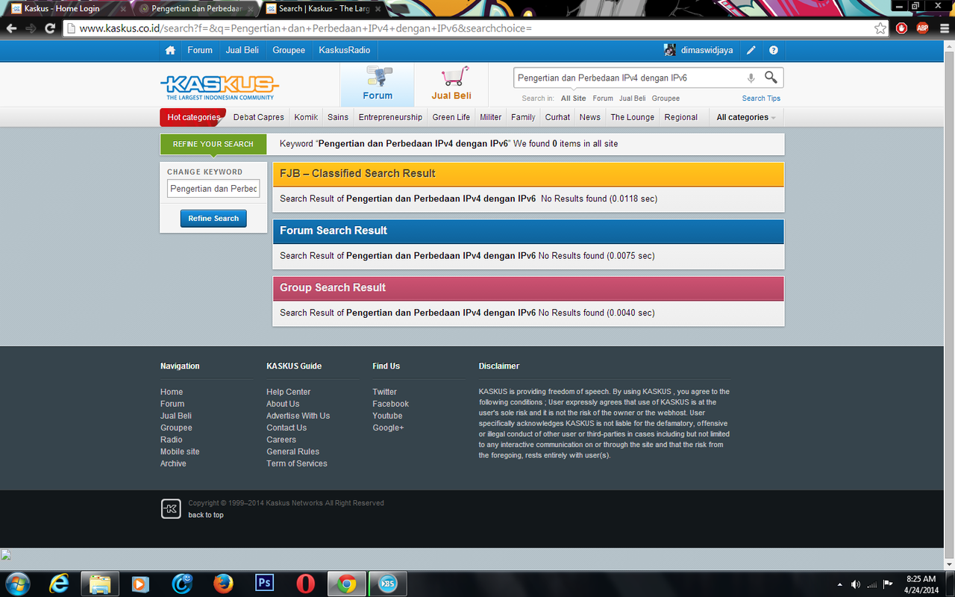Screen dimensions: 955x597
Task: Select the Forum tab in the header
Action: pos(378,85)
